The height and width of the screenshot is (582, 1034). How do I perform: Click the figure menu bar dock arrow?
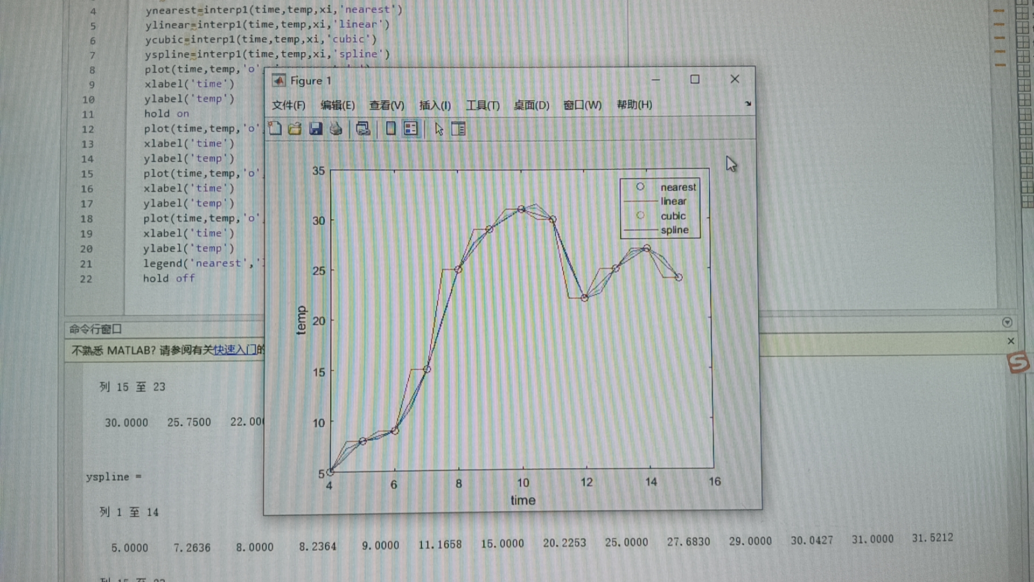[748, 103]
